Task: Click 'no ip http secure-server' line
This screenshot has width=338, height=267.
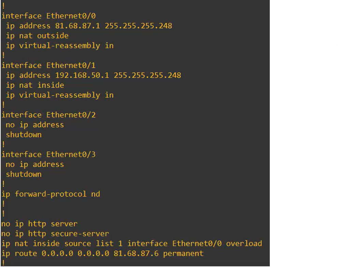Action: pos(55,234)
